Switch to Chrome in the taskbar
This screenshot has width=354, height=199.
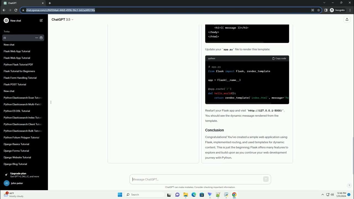coord(234,195)
